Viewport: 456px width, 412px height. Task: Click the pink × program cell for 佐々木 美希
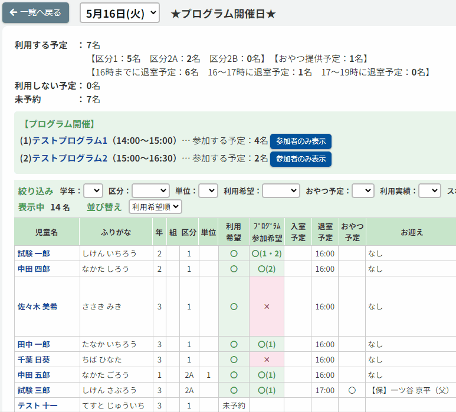click(x=267, y=306)
